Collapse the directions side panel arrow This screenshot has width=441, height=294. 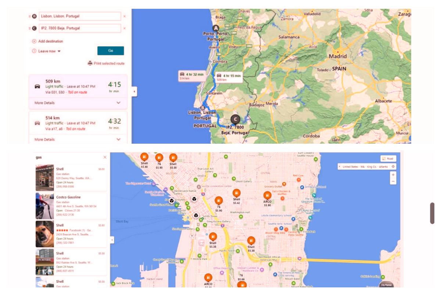(134, 92)
